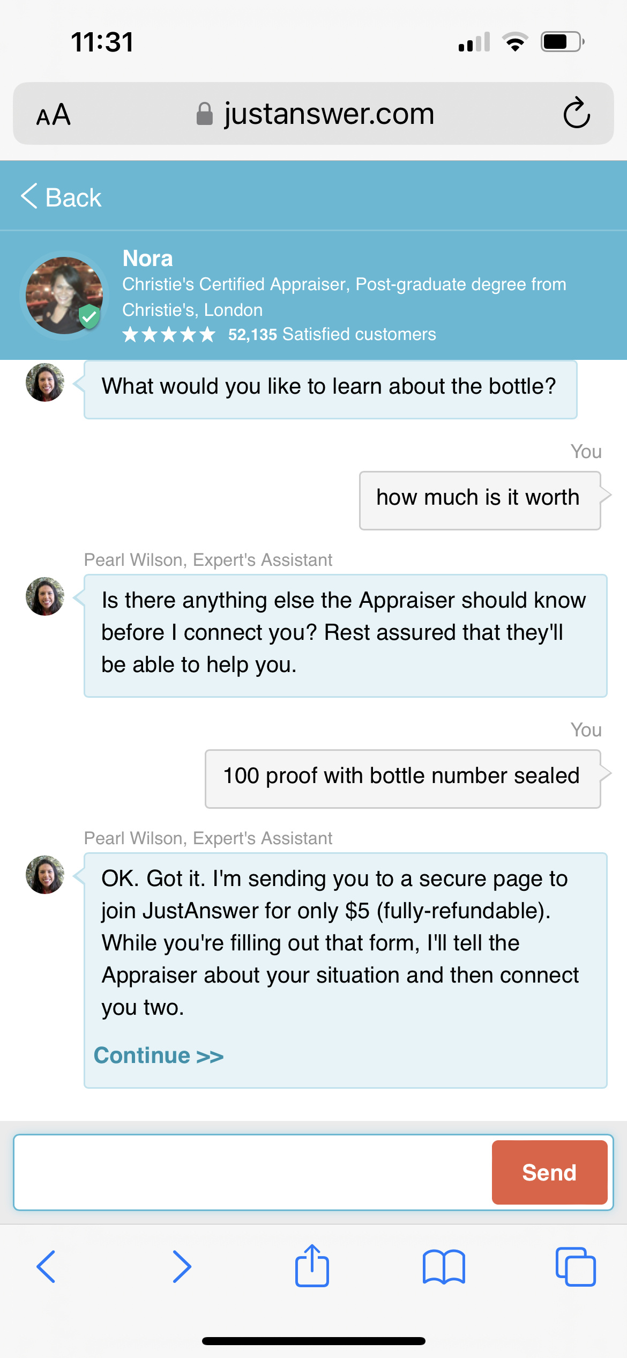
Task: Follow the Continue >> link
Action: (x=158, y=1054)
